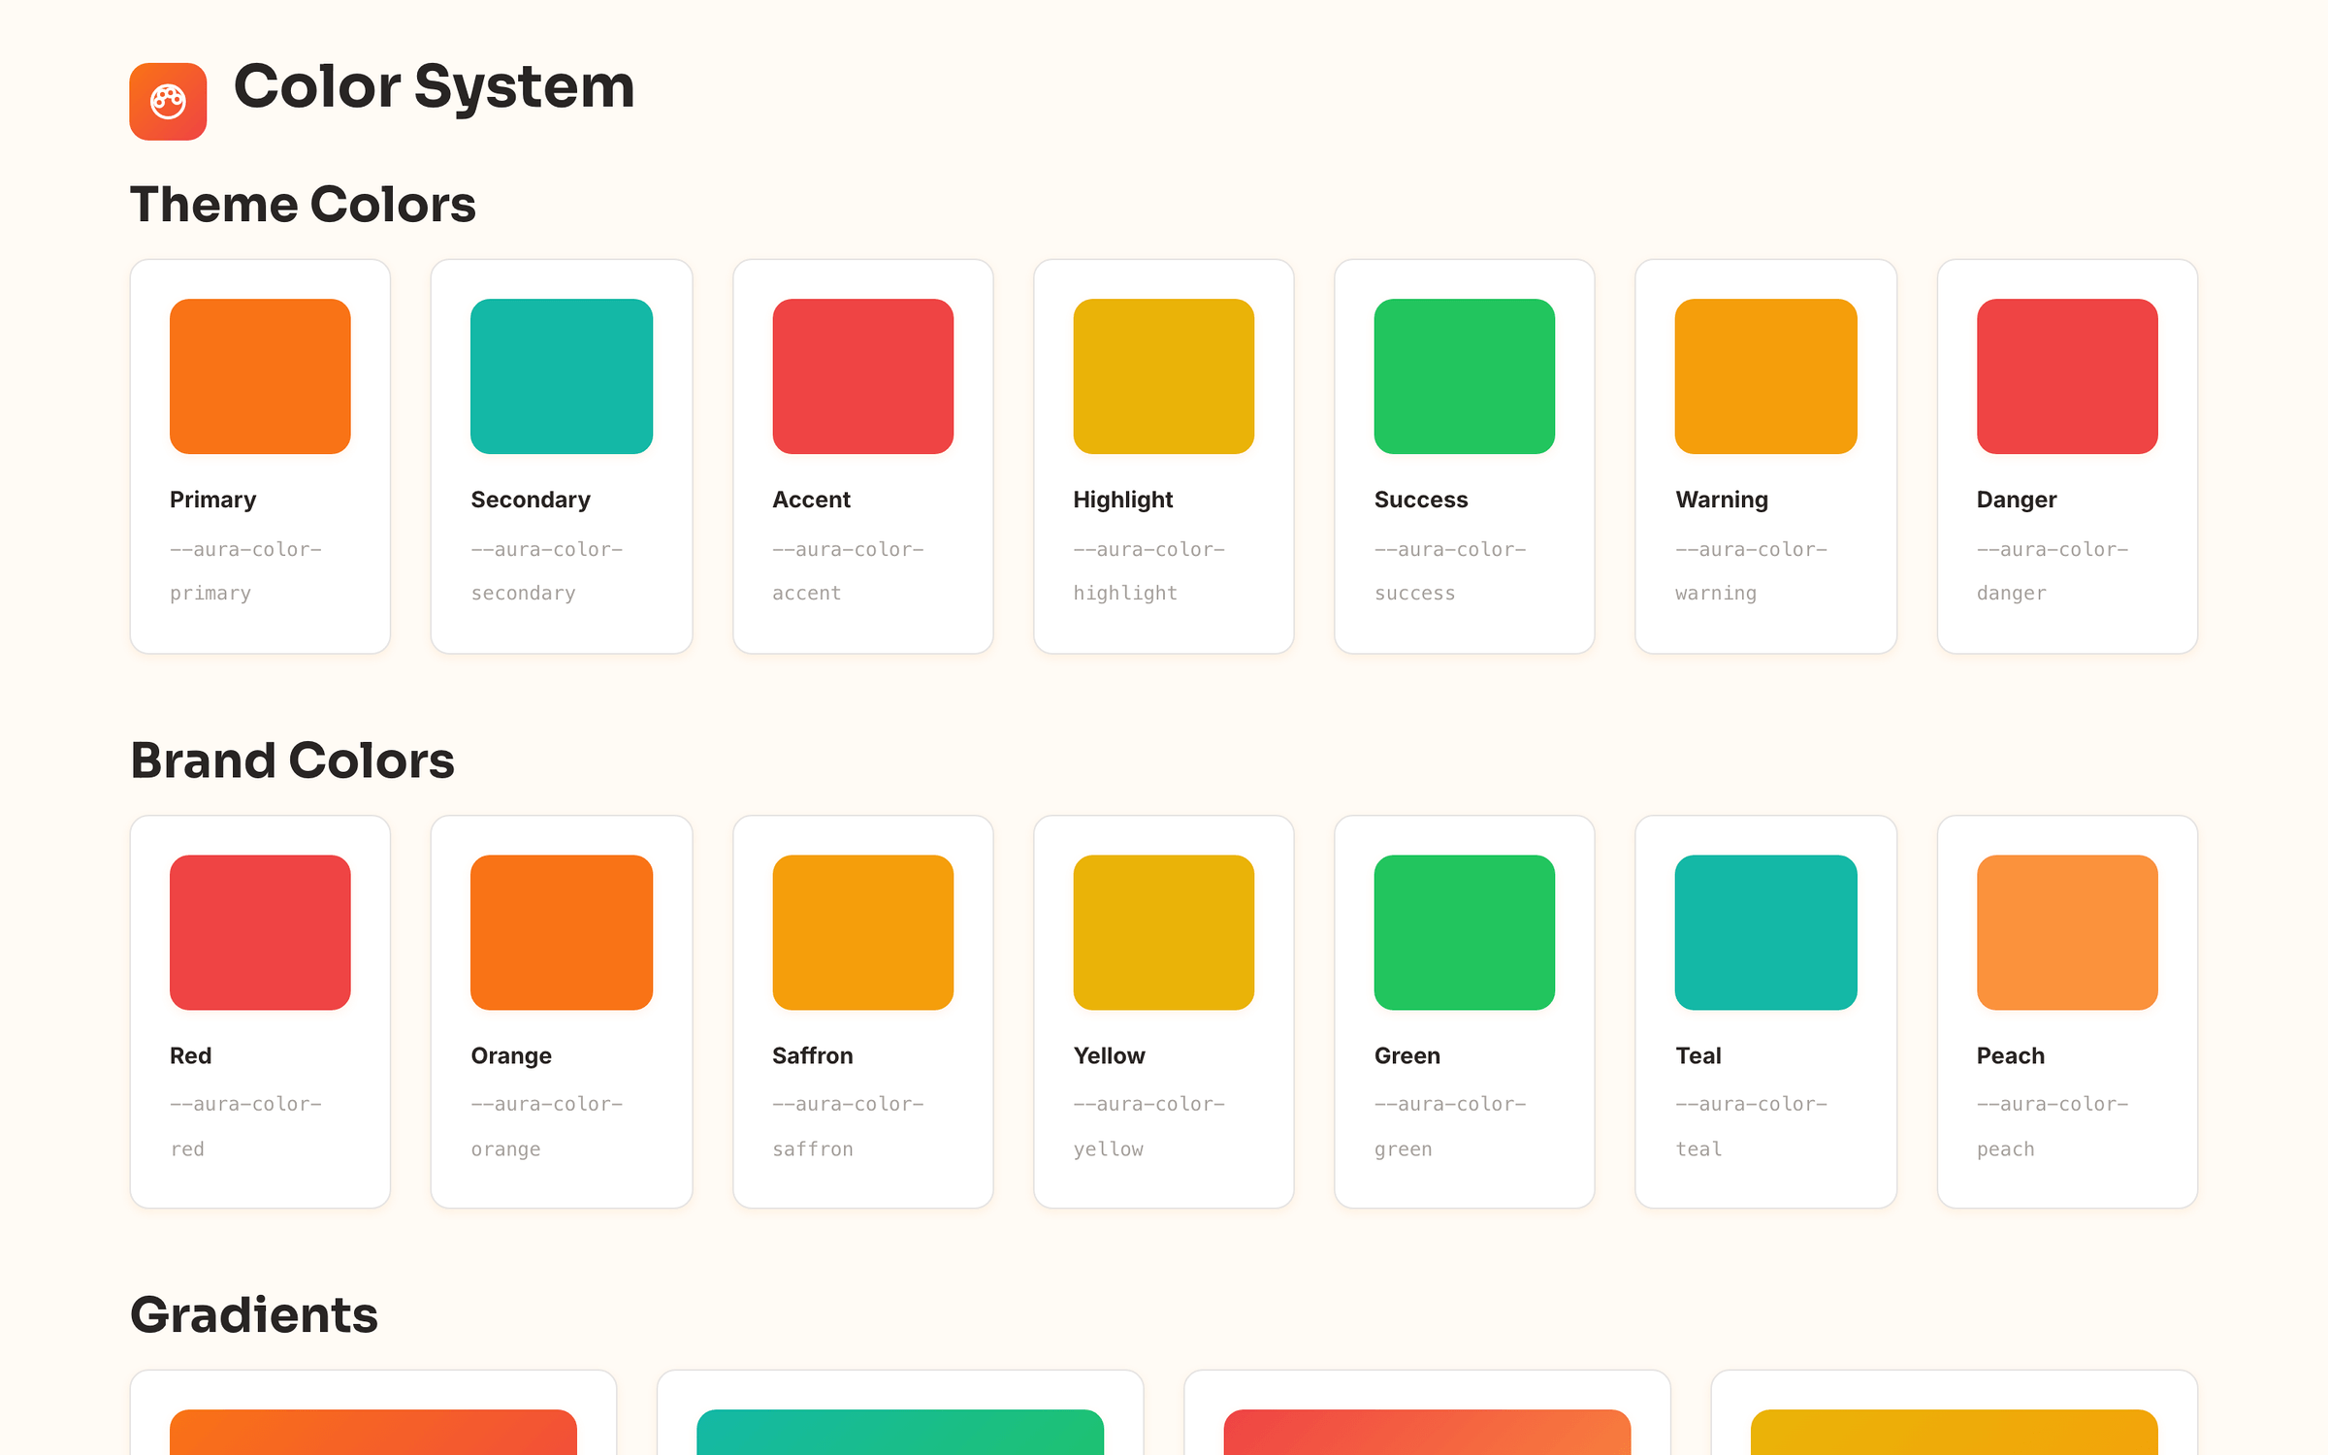This screenshot has height=1455, width=2328.
Task: Select the Primary orange color swatch
Action: tap(260, 376)
